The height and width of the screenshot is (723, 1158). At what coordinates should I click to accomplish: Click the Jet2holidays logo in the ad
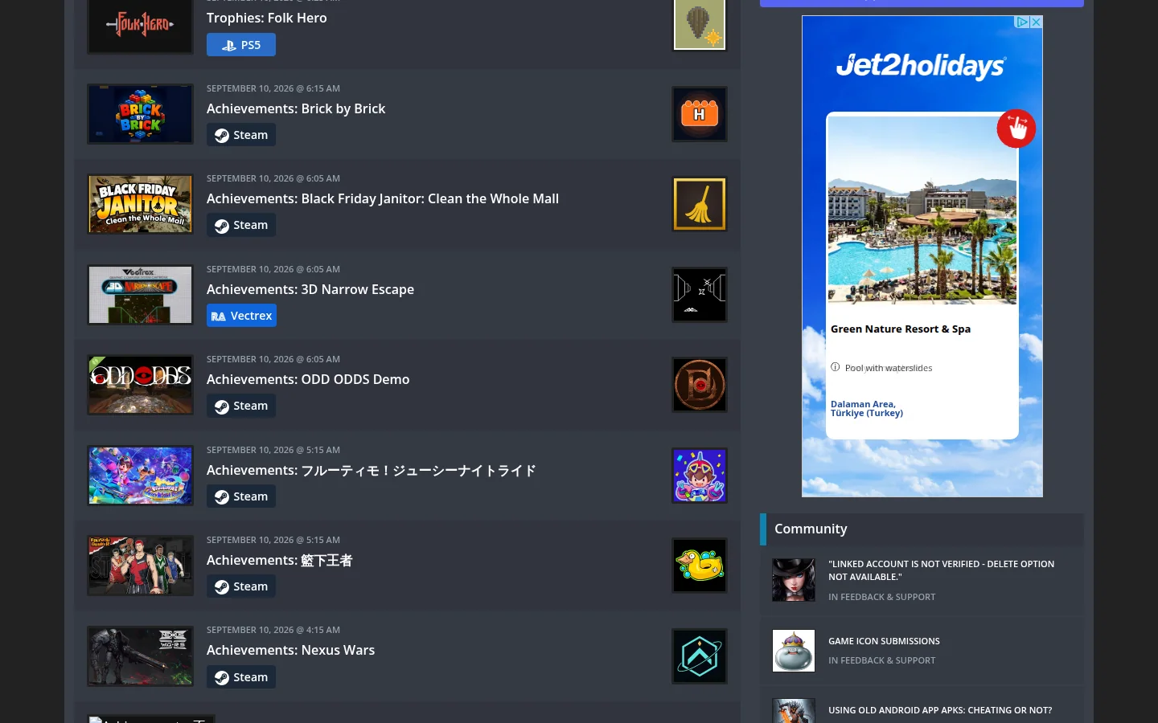tap(921, 66)
